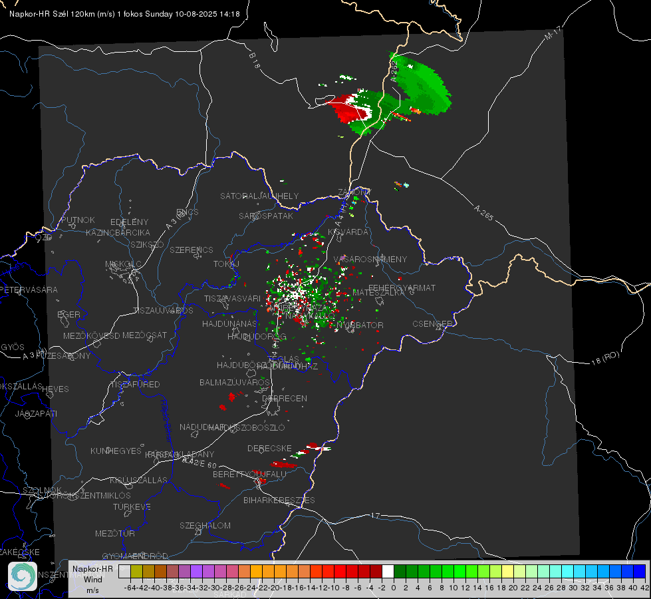The width and height of the screenshot is (651, 599).
Task: Click the BALMAZÚJVÁROS city label
Action: click(235, 382)
